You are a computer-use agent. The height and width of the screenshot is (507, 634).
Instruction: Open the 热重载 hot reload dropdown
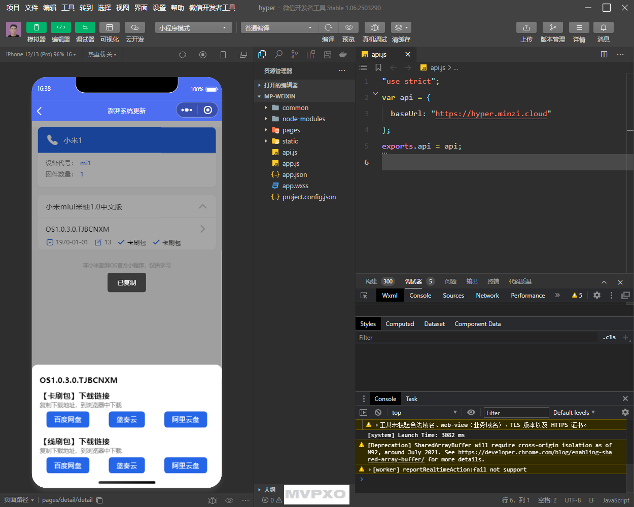[102, 54]
